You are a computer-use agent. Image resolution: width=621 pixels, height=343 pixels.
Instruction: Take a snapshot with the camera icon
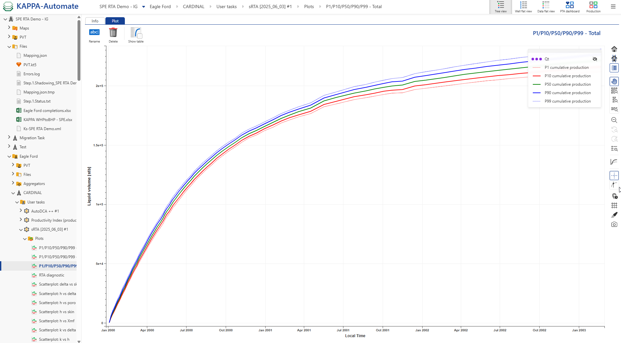point(614,224)
